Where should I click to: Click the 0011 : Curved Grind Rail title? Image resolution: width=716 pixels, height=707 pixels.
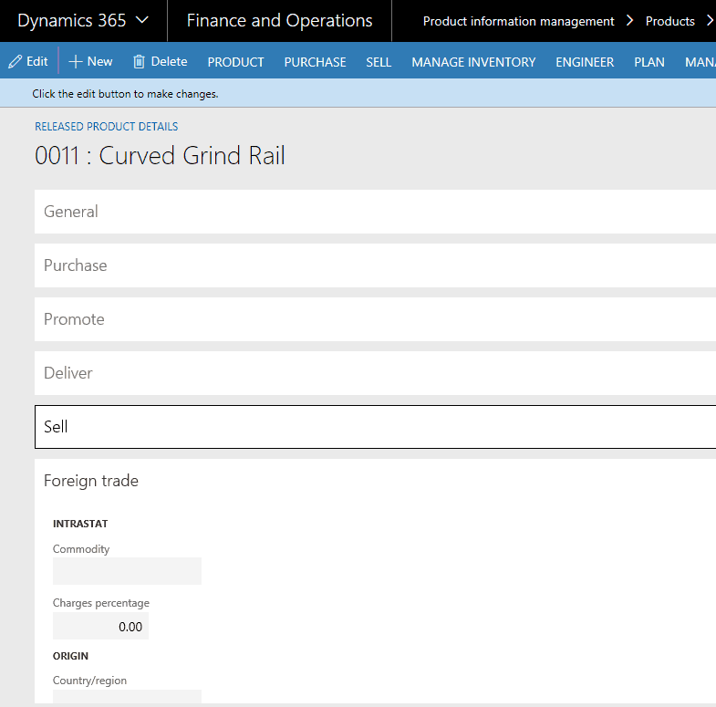(160, 155)
